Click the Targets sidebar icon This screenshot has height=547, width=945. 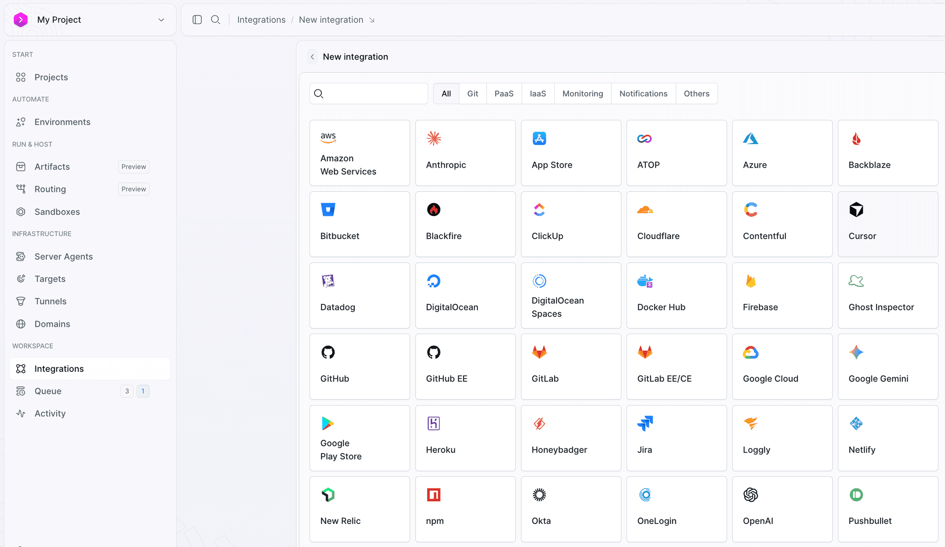[x=21, y=279]
